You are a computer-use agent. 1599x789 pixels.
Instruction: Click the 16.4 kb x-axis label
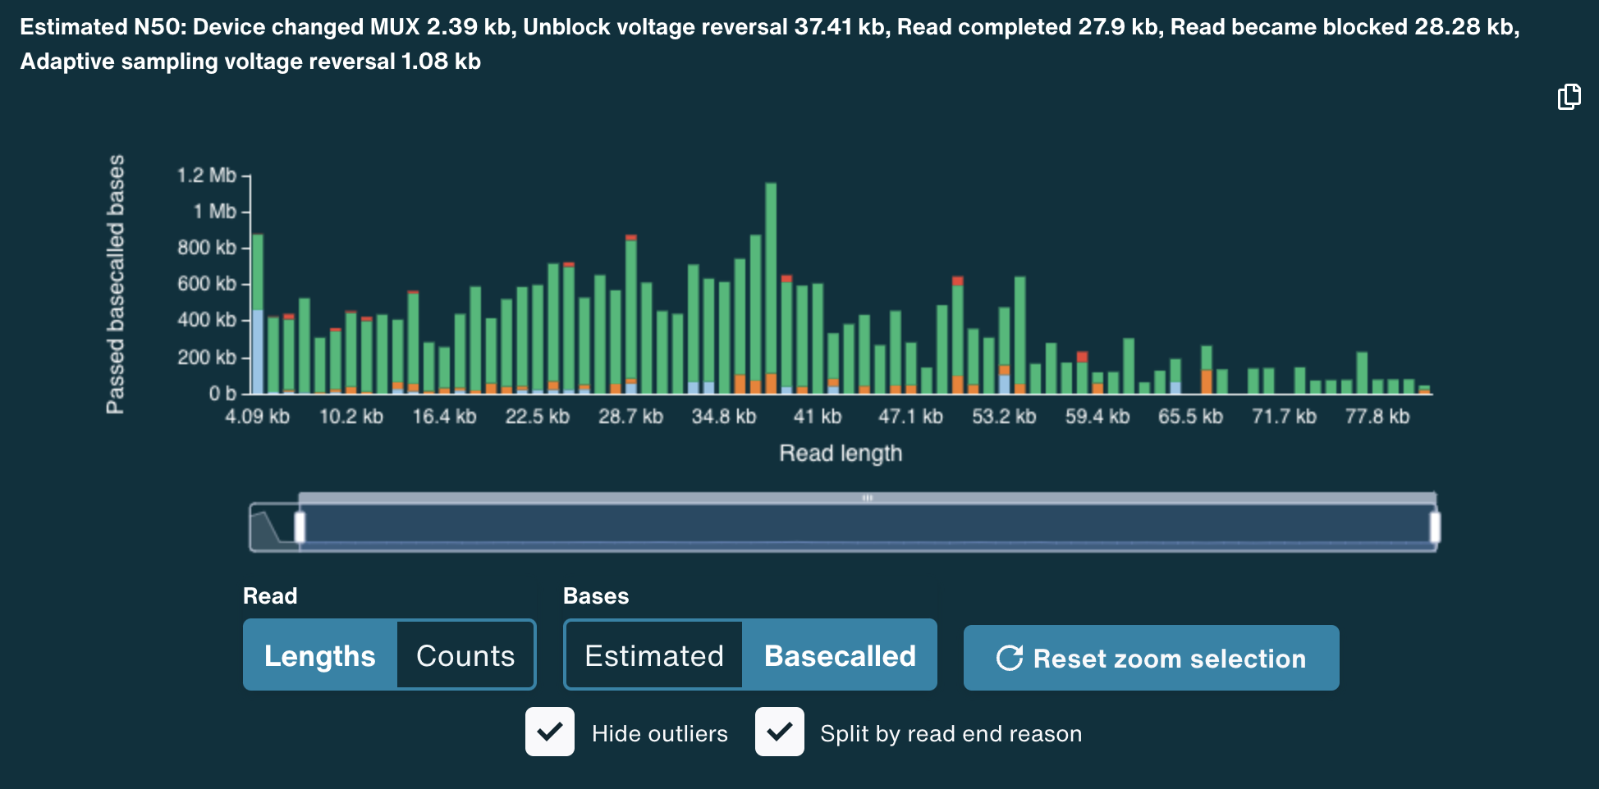click(444, 417)
